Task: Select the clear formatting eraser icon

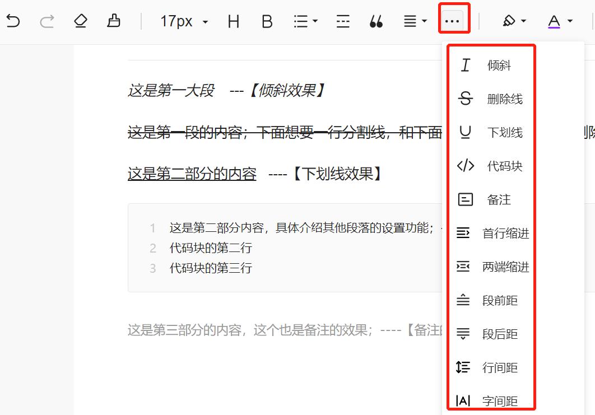Action: tap(81, 21)
